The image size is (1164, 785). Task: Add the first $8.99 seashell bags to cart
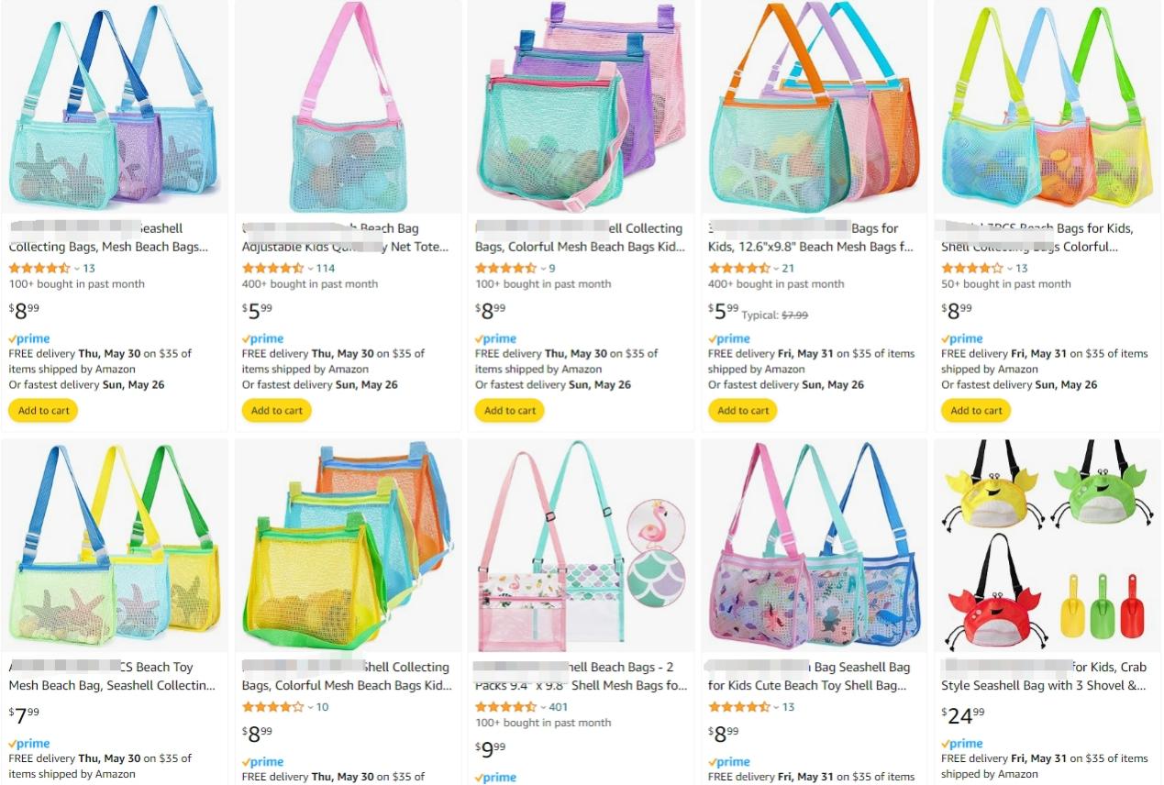(43, 411)
